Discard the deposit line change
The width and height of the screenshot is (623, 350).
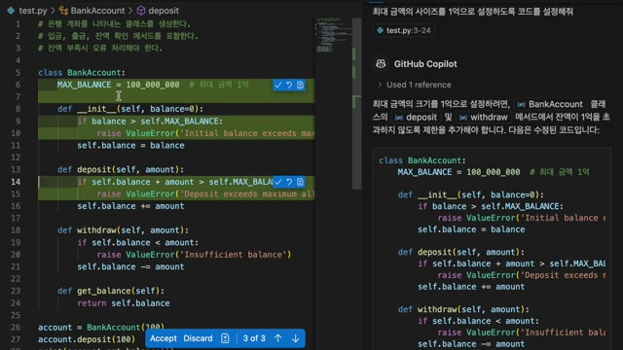pyautogui.click(x=289, y=182)
